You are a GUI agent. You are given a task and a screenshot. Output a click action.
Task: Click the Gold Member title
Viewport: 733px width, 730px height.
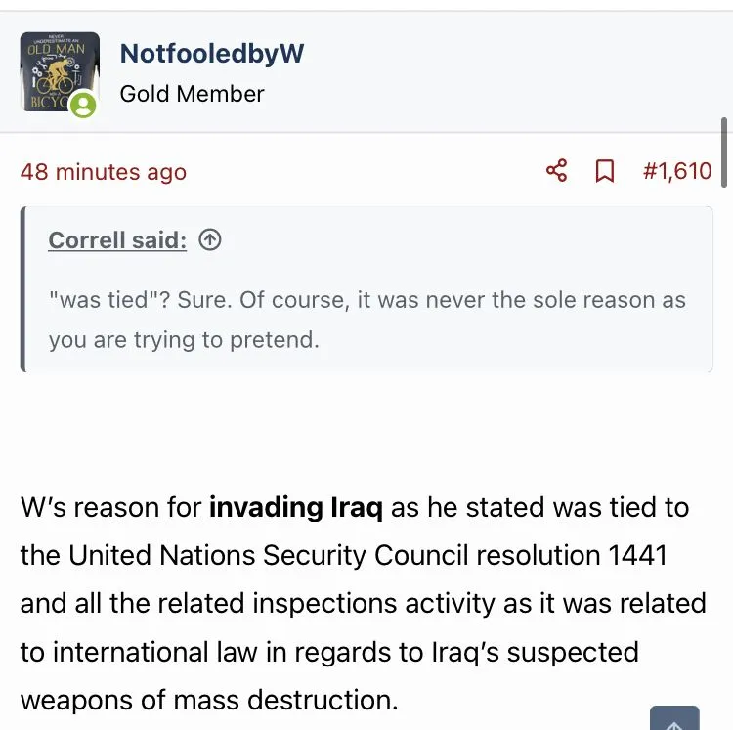pyautogui.click(x=192, y=94)
